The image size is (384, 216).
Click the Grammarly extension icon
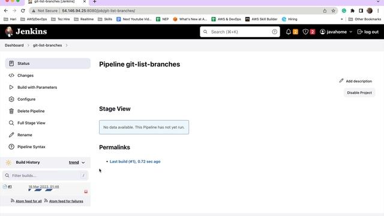point(344,11)
